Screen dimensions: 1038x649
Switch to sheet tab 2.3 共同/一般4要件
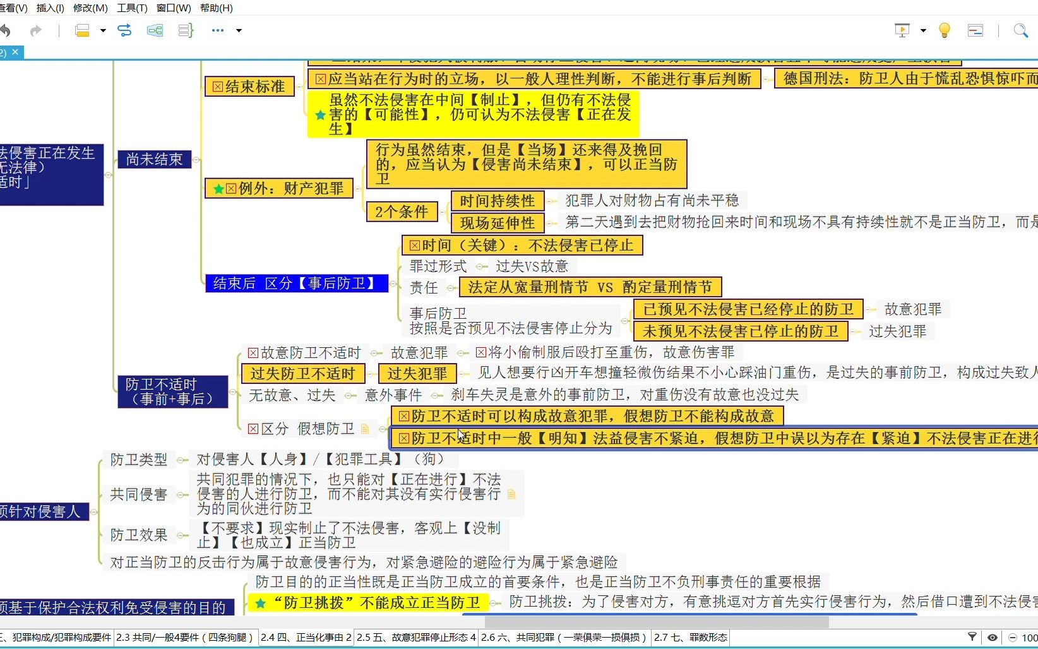click(186, 638)
